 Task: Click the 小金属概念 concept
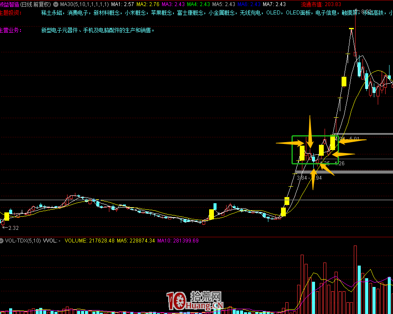click(222, 13)
